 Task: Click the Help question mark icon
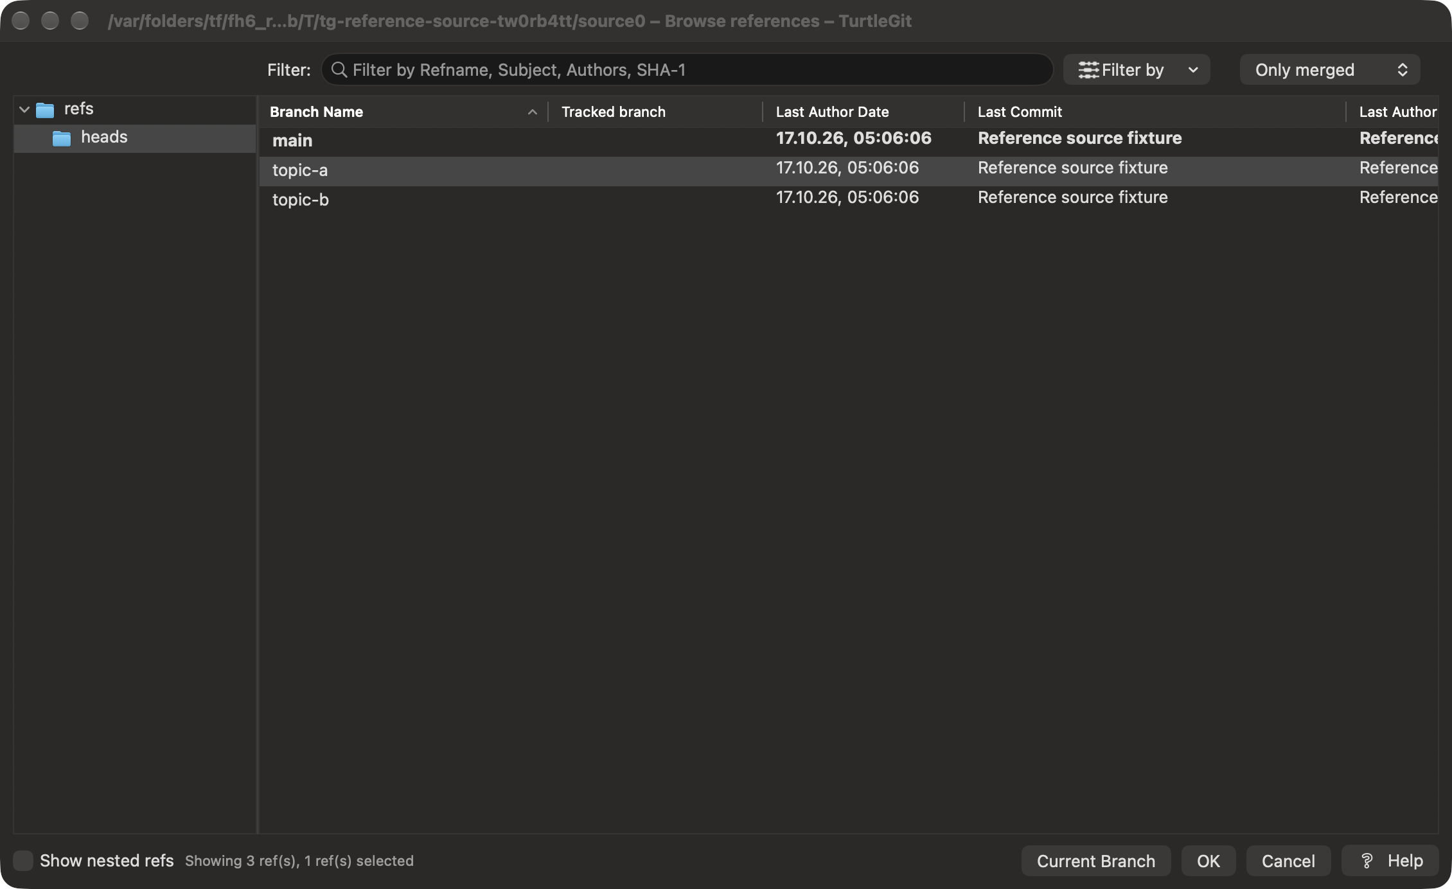coord(1367,861)
